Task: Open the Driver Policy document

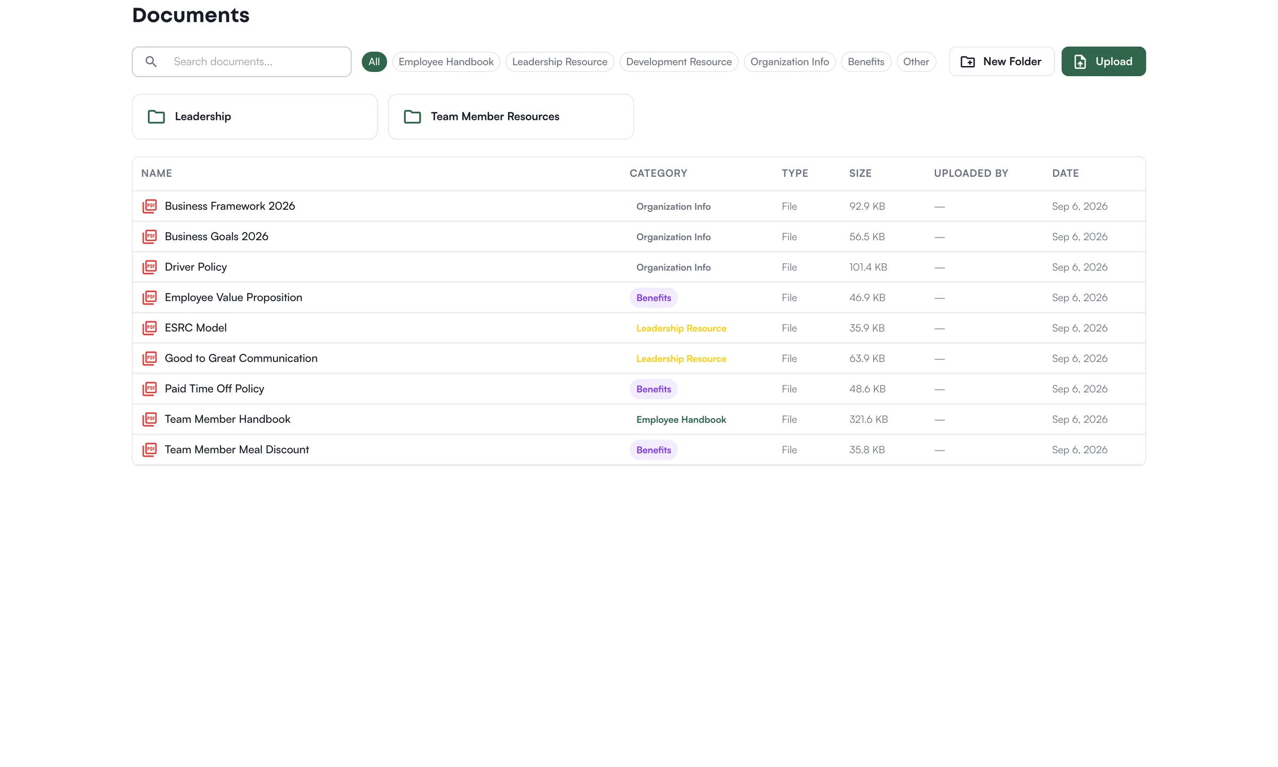Action: click(195, 267)
